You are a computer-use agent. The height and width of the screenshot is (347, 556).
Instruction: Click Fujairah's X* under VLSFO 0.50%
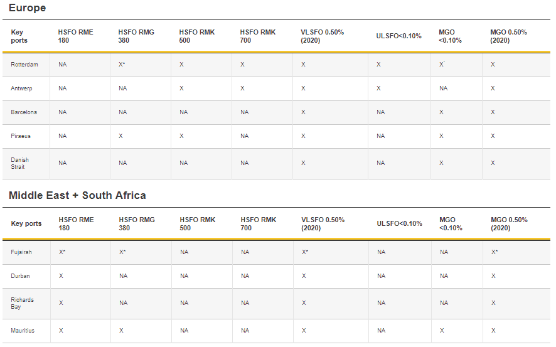[305, 252]
